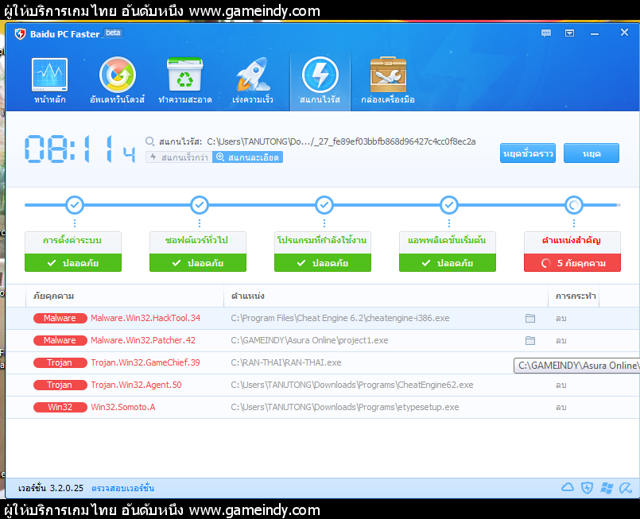This screenshot has height=519, width=640.
Task: Click the ซอฟต์แวร์ทั่วไป ปลอดภัย status card
Action: click(198, 252)
